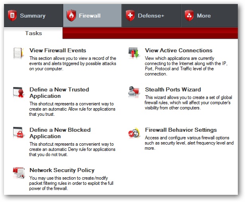
Task: Choose Define a New Blocked Application
Action: tap(60, 133)
